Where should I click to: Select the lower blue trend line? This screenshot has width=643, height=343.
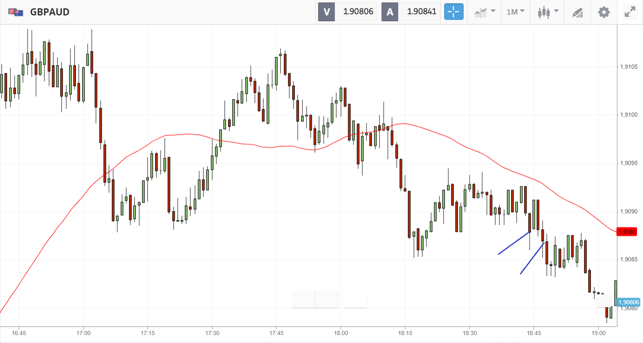(x=532, y=258)
